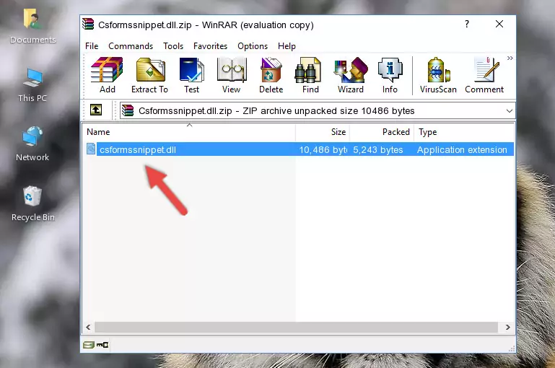Sort by the Packed column header
The image size is (555, 368).
point(382,132)
